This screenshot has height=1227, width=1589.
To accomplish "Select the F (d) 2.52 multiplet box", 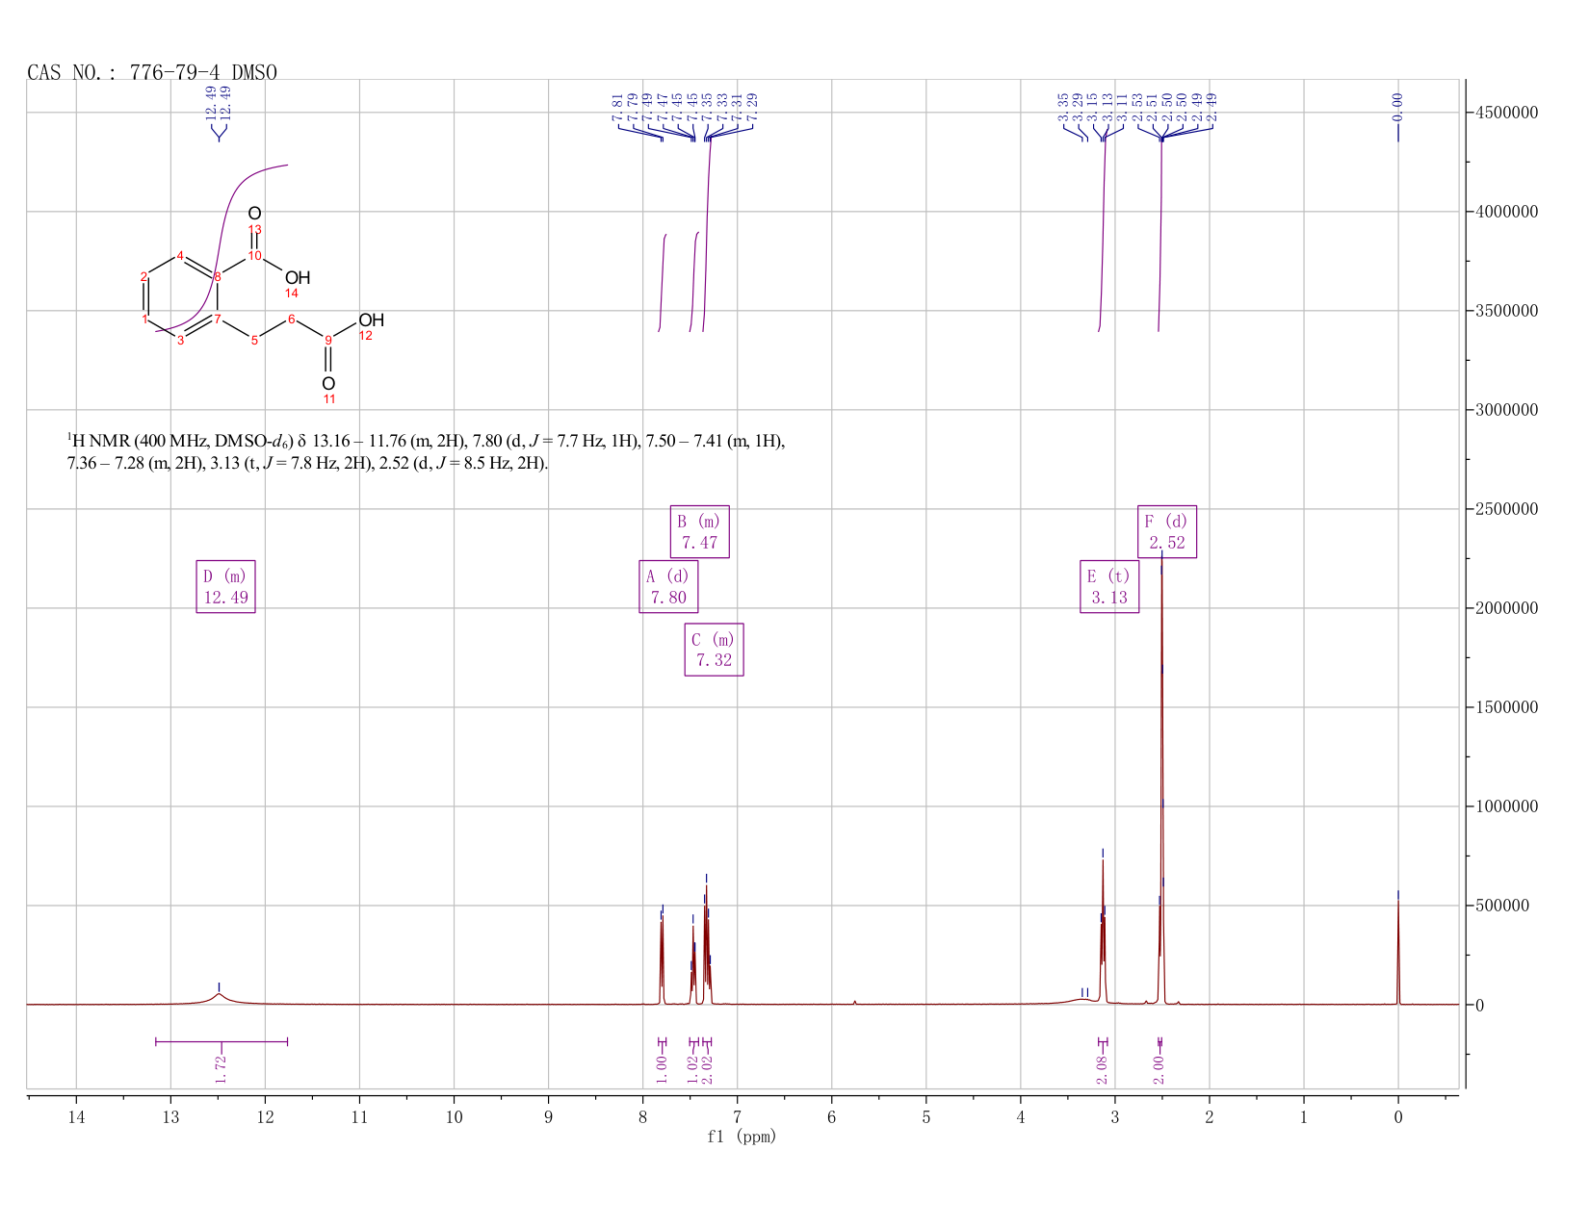I will (1166, 531).
